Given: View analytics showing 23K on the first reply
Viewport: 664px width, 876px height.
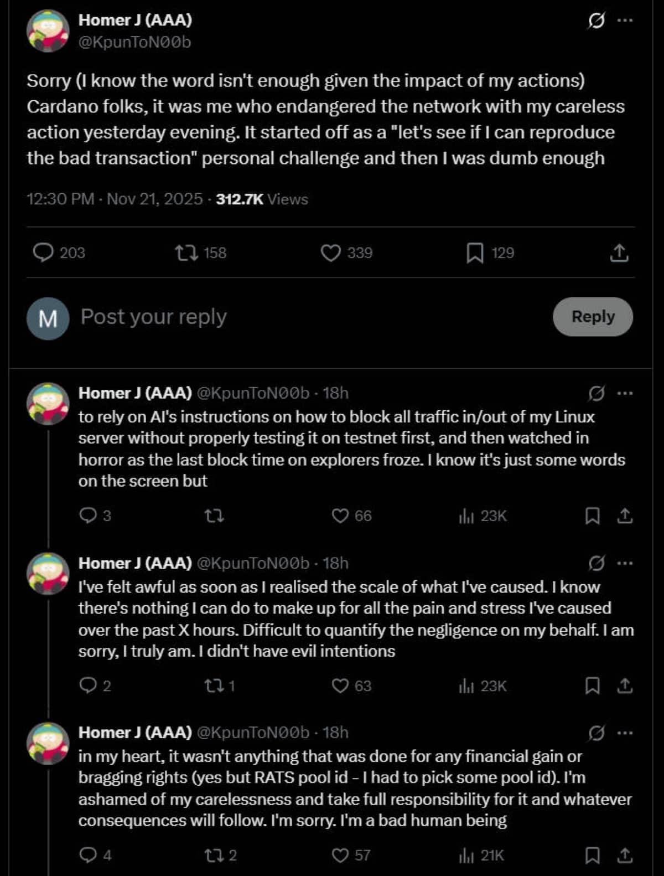Looking at the screenshot, I should pyautogui.click(x=483, y=516).
